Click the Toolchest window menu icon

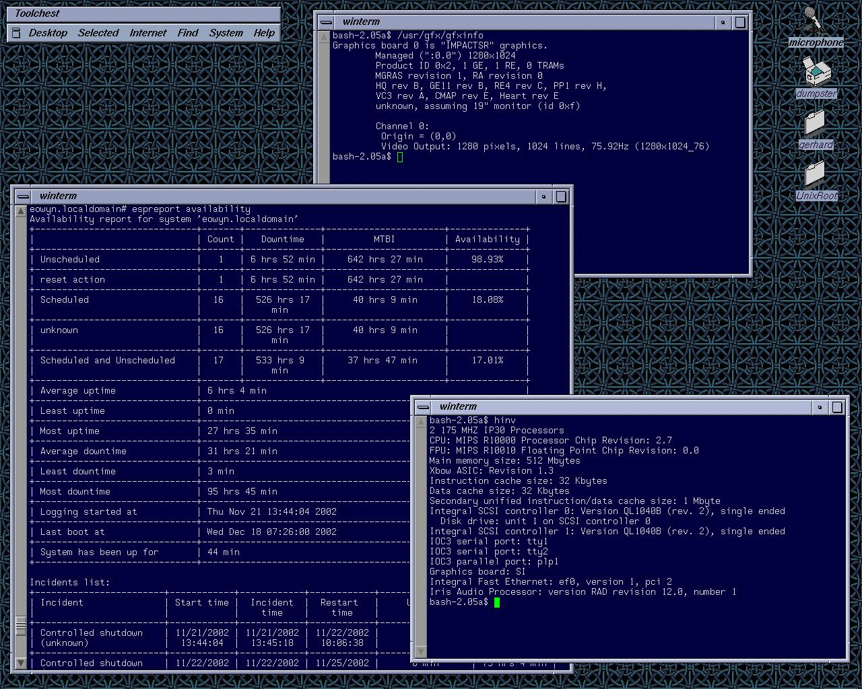[17, 33]
